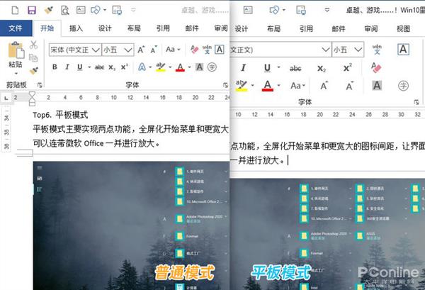Open 视图 tab in right window
425x290 pixels.
[403, 29]
